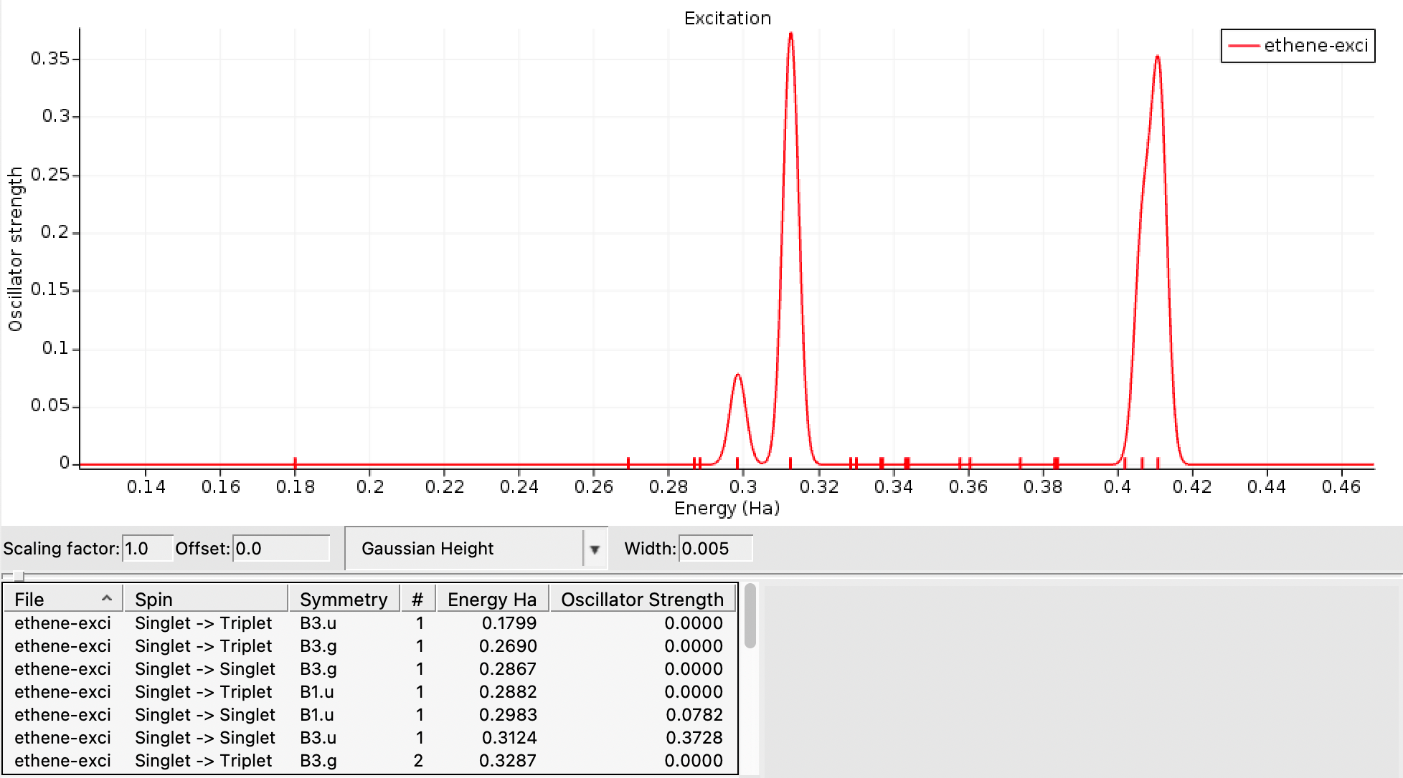Sort the table by Energy Ha

[491, 599]
